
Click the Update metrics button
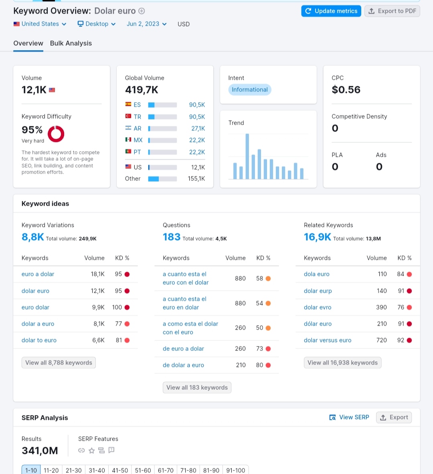(x=331, y=11)
